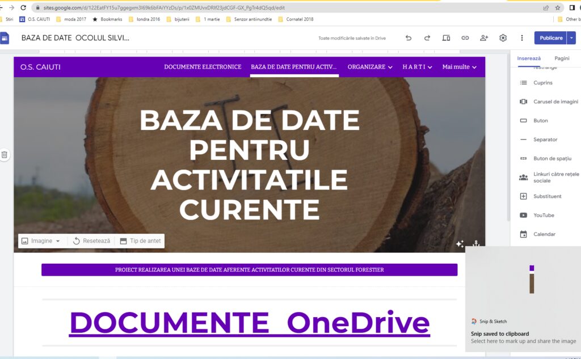This screenshot has height=359, width=581.
Task: Open the share with others icon
Action: [x=484, y=38]
